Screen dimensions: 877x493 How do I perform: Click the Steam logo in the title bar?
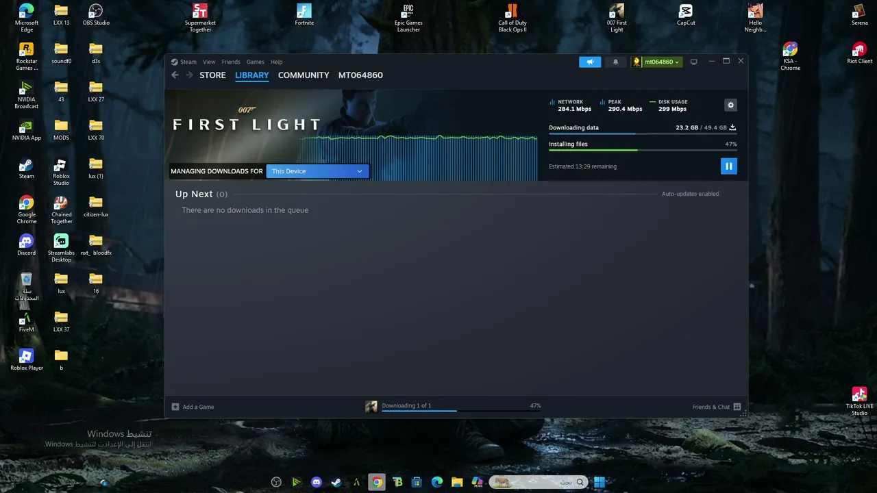click(x=174, y=62)
